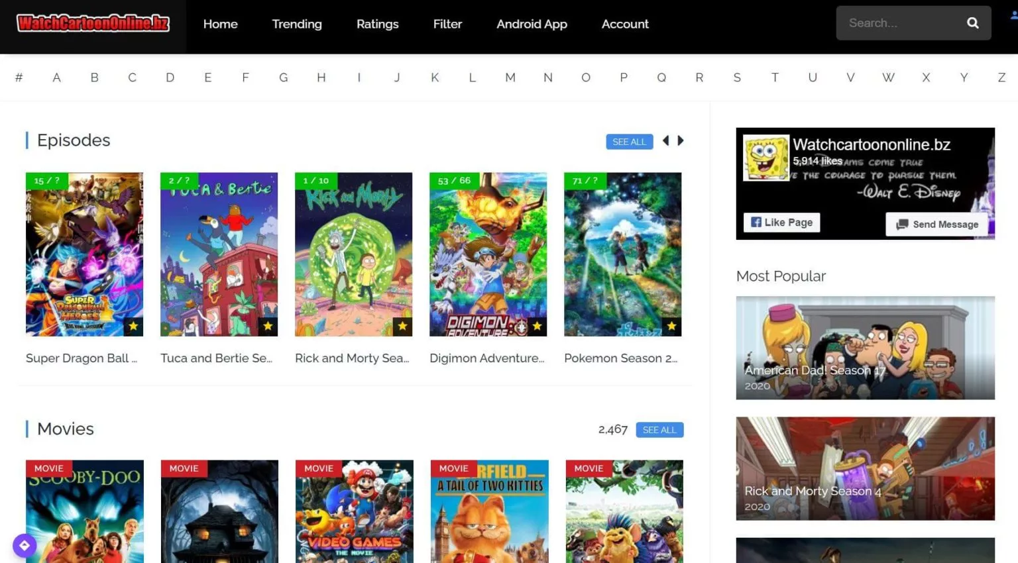Filter titles by letter W
Viewport: 1018px width, 563px height.
[x=888, y=77]
